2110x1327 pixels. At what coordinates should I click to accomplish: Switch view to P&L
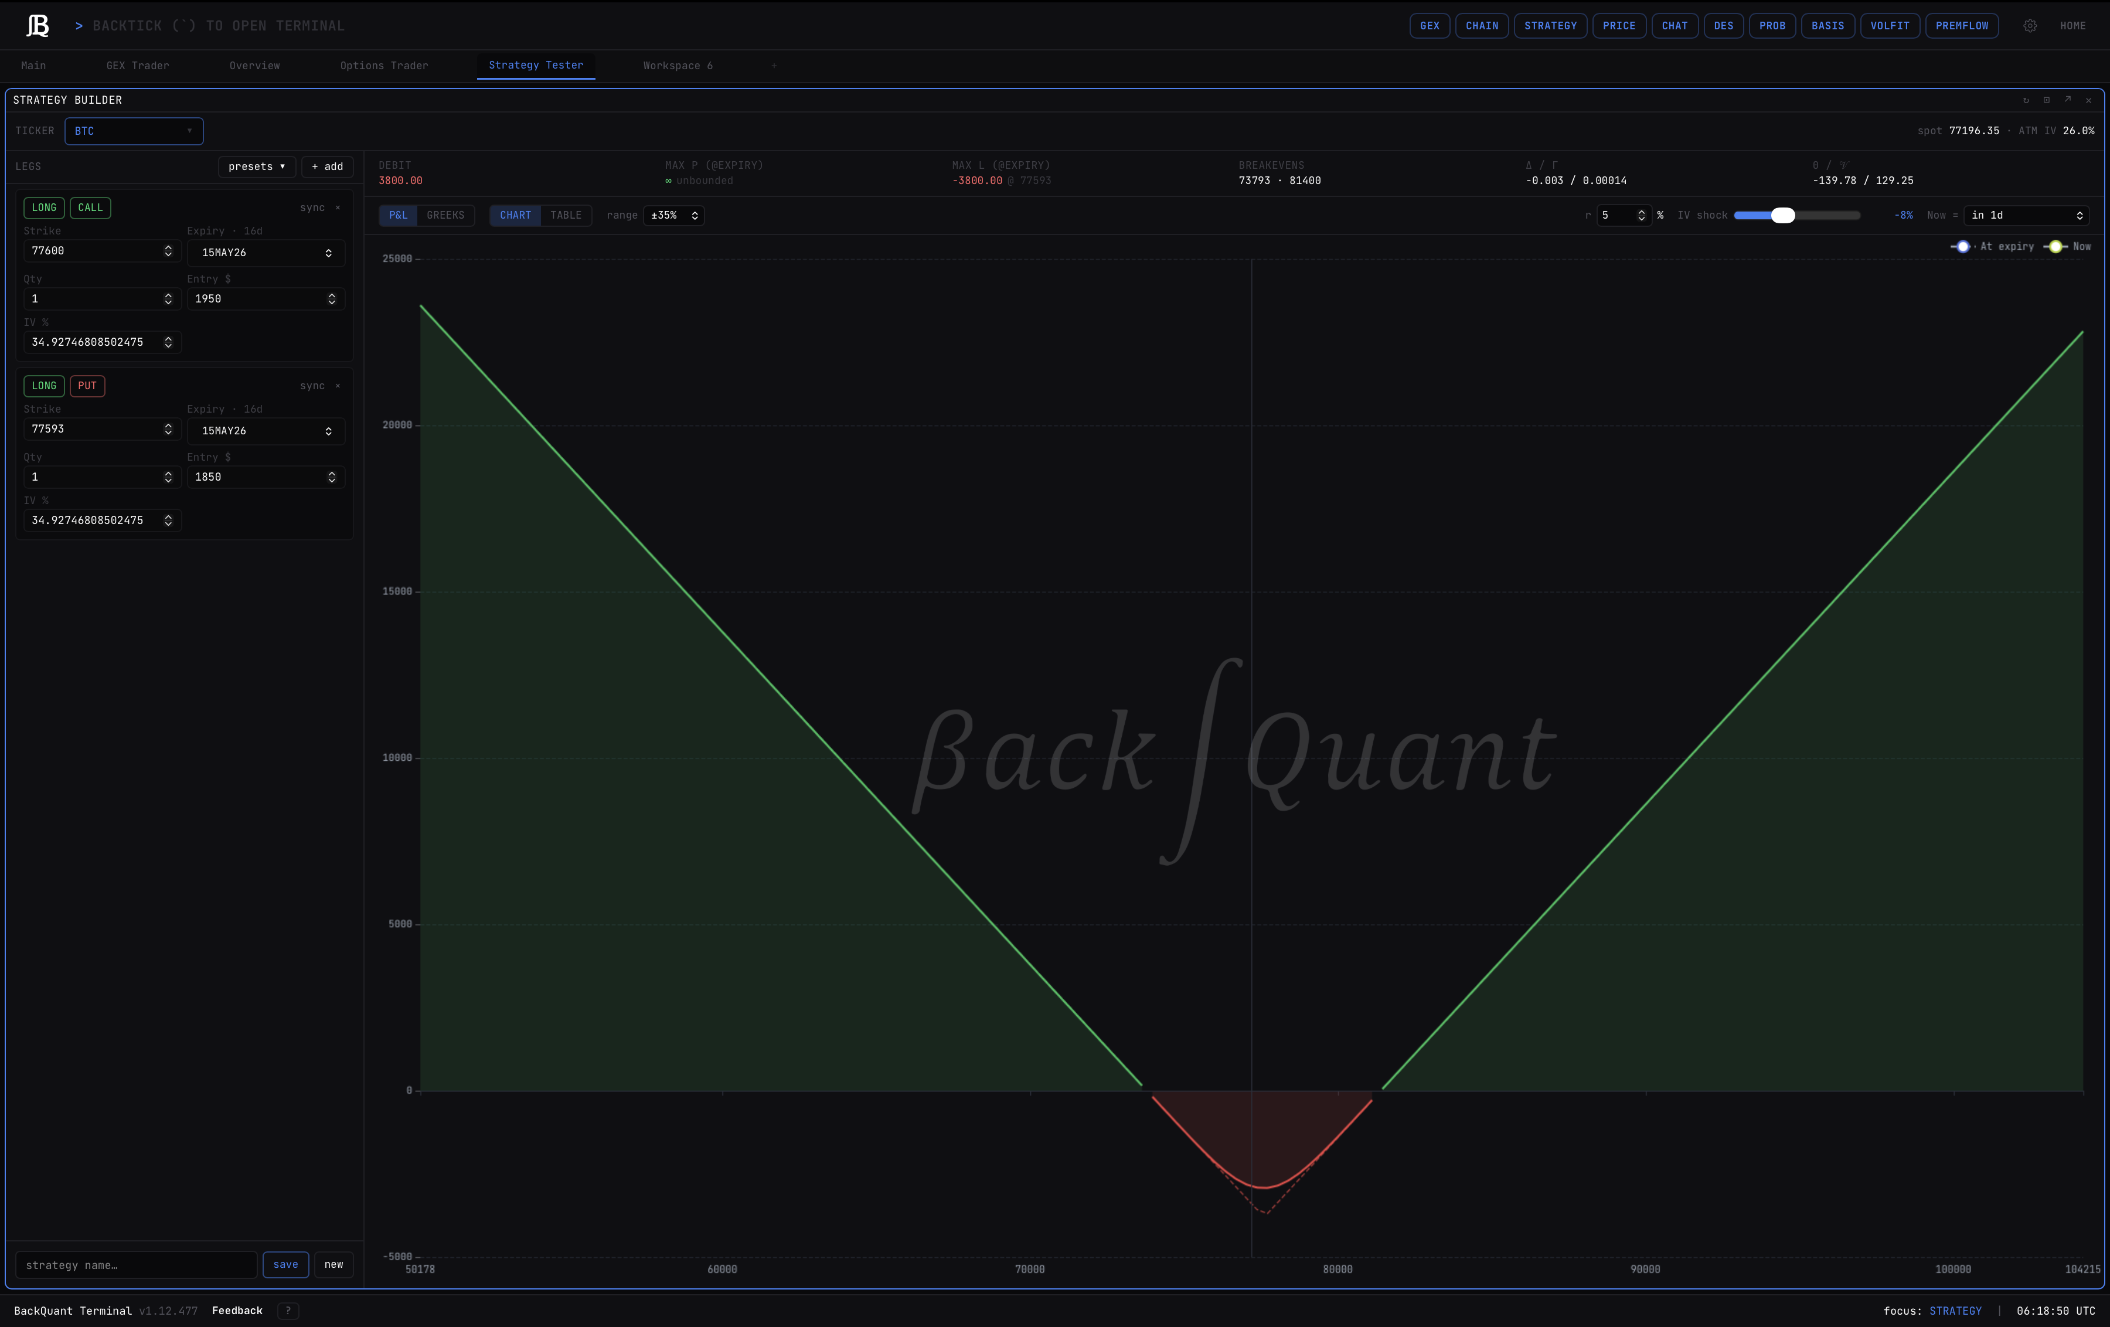point(399,216)
